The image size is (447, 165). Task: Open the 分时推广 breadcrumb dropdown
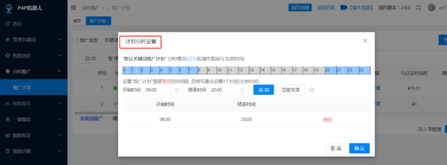(x=93, y=8)
